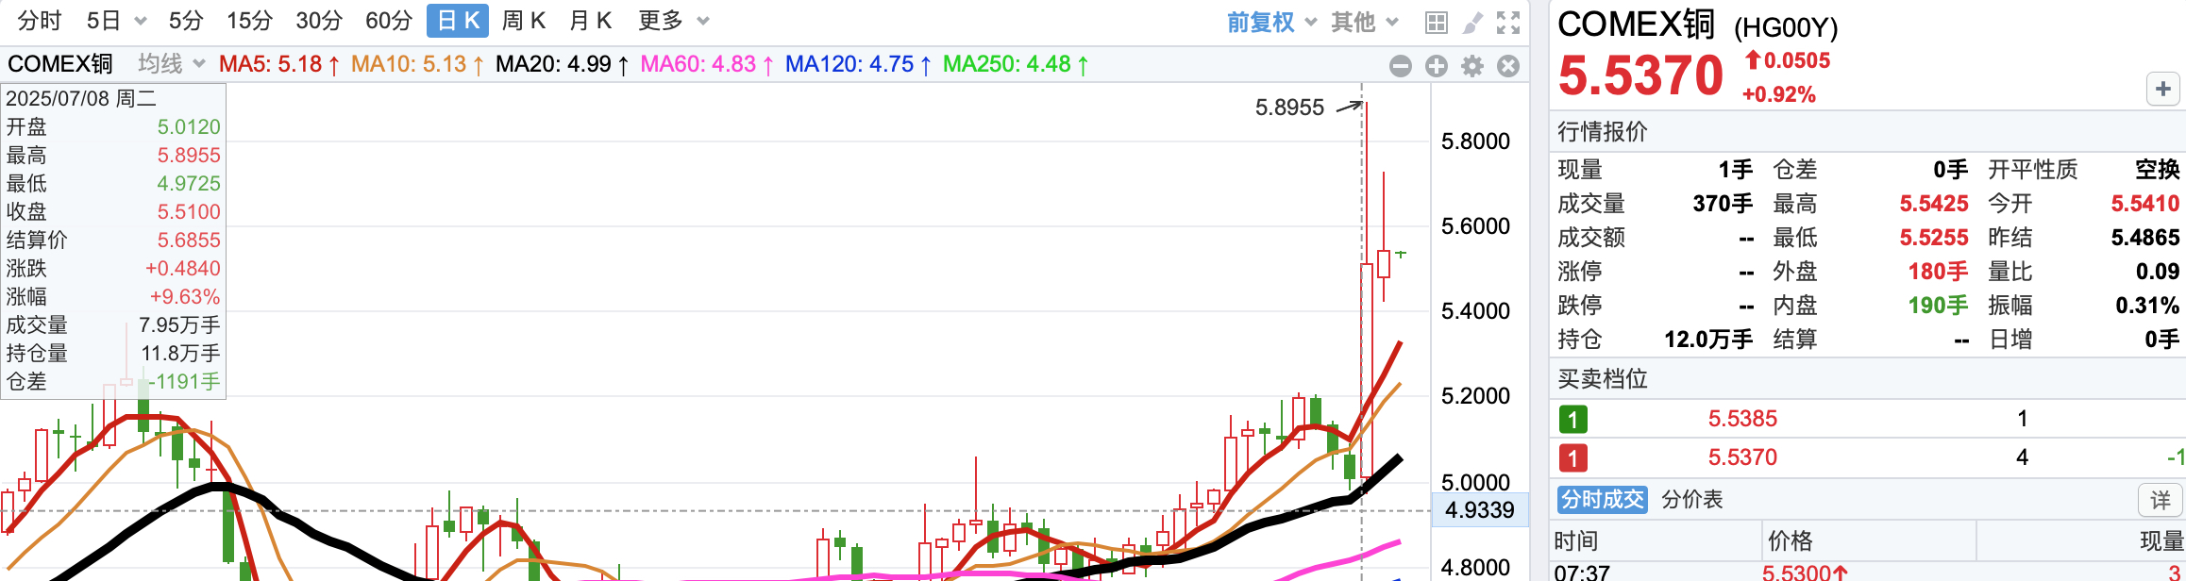This screenshot has width=2186, height=581.
Task: Switch to 60分 minute chart
Action: pyautogui.click(x=389, y=21)
